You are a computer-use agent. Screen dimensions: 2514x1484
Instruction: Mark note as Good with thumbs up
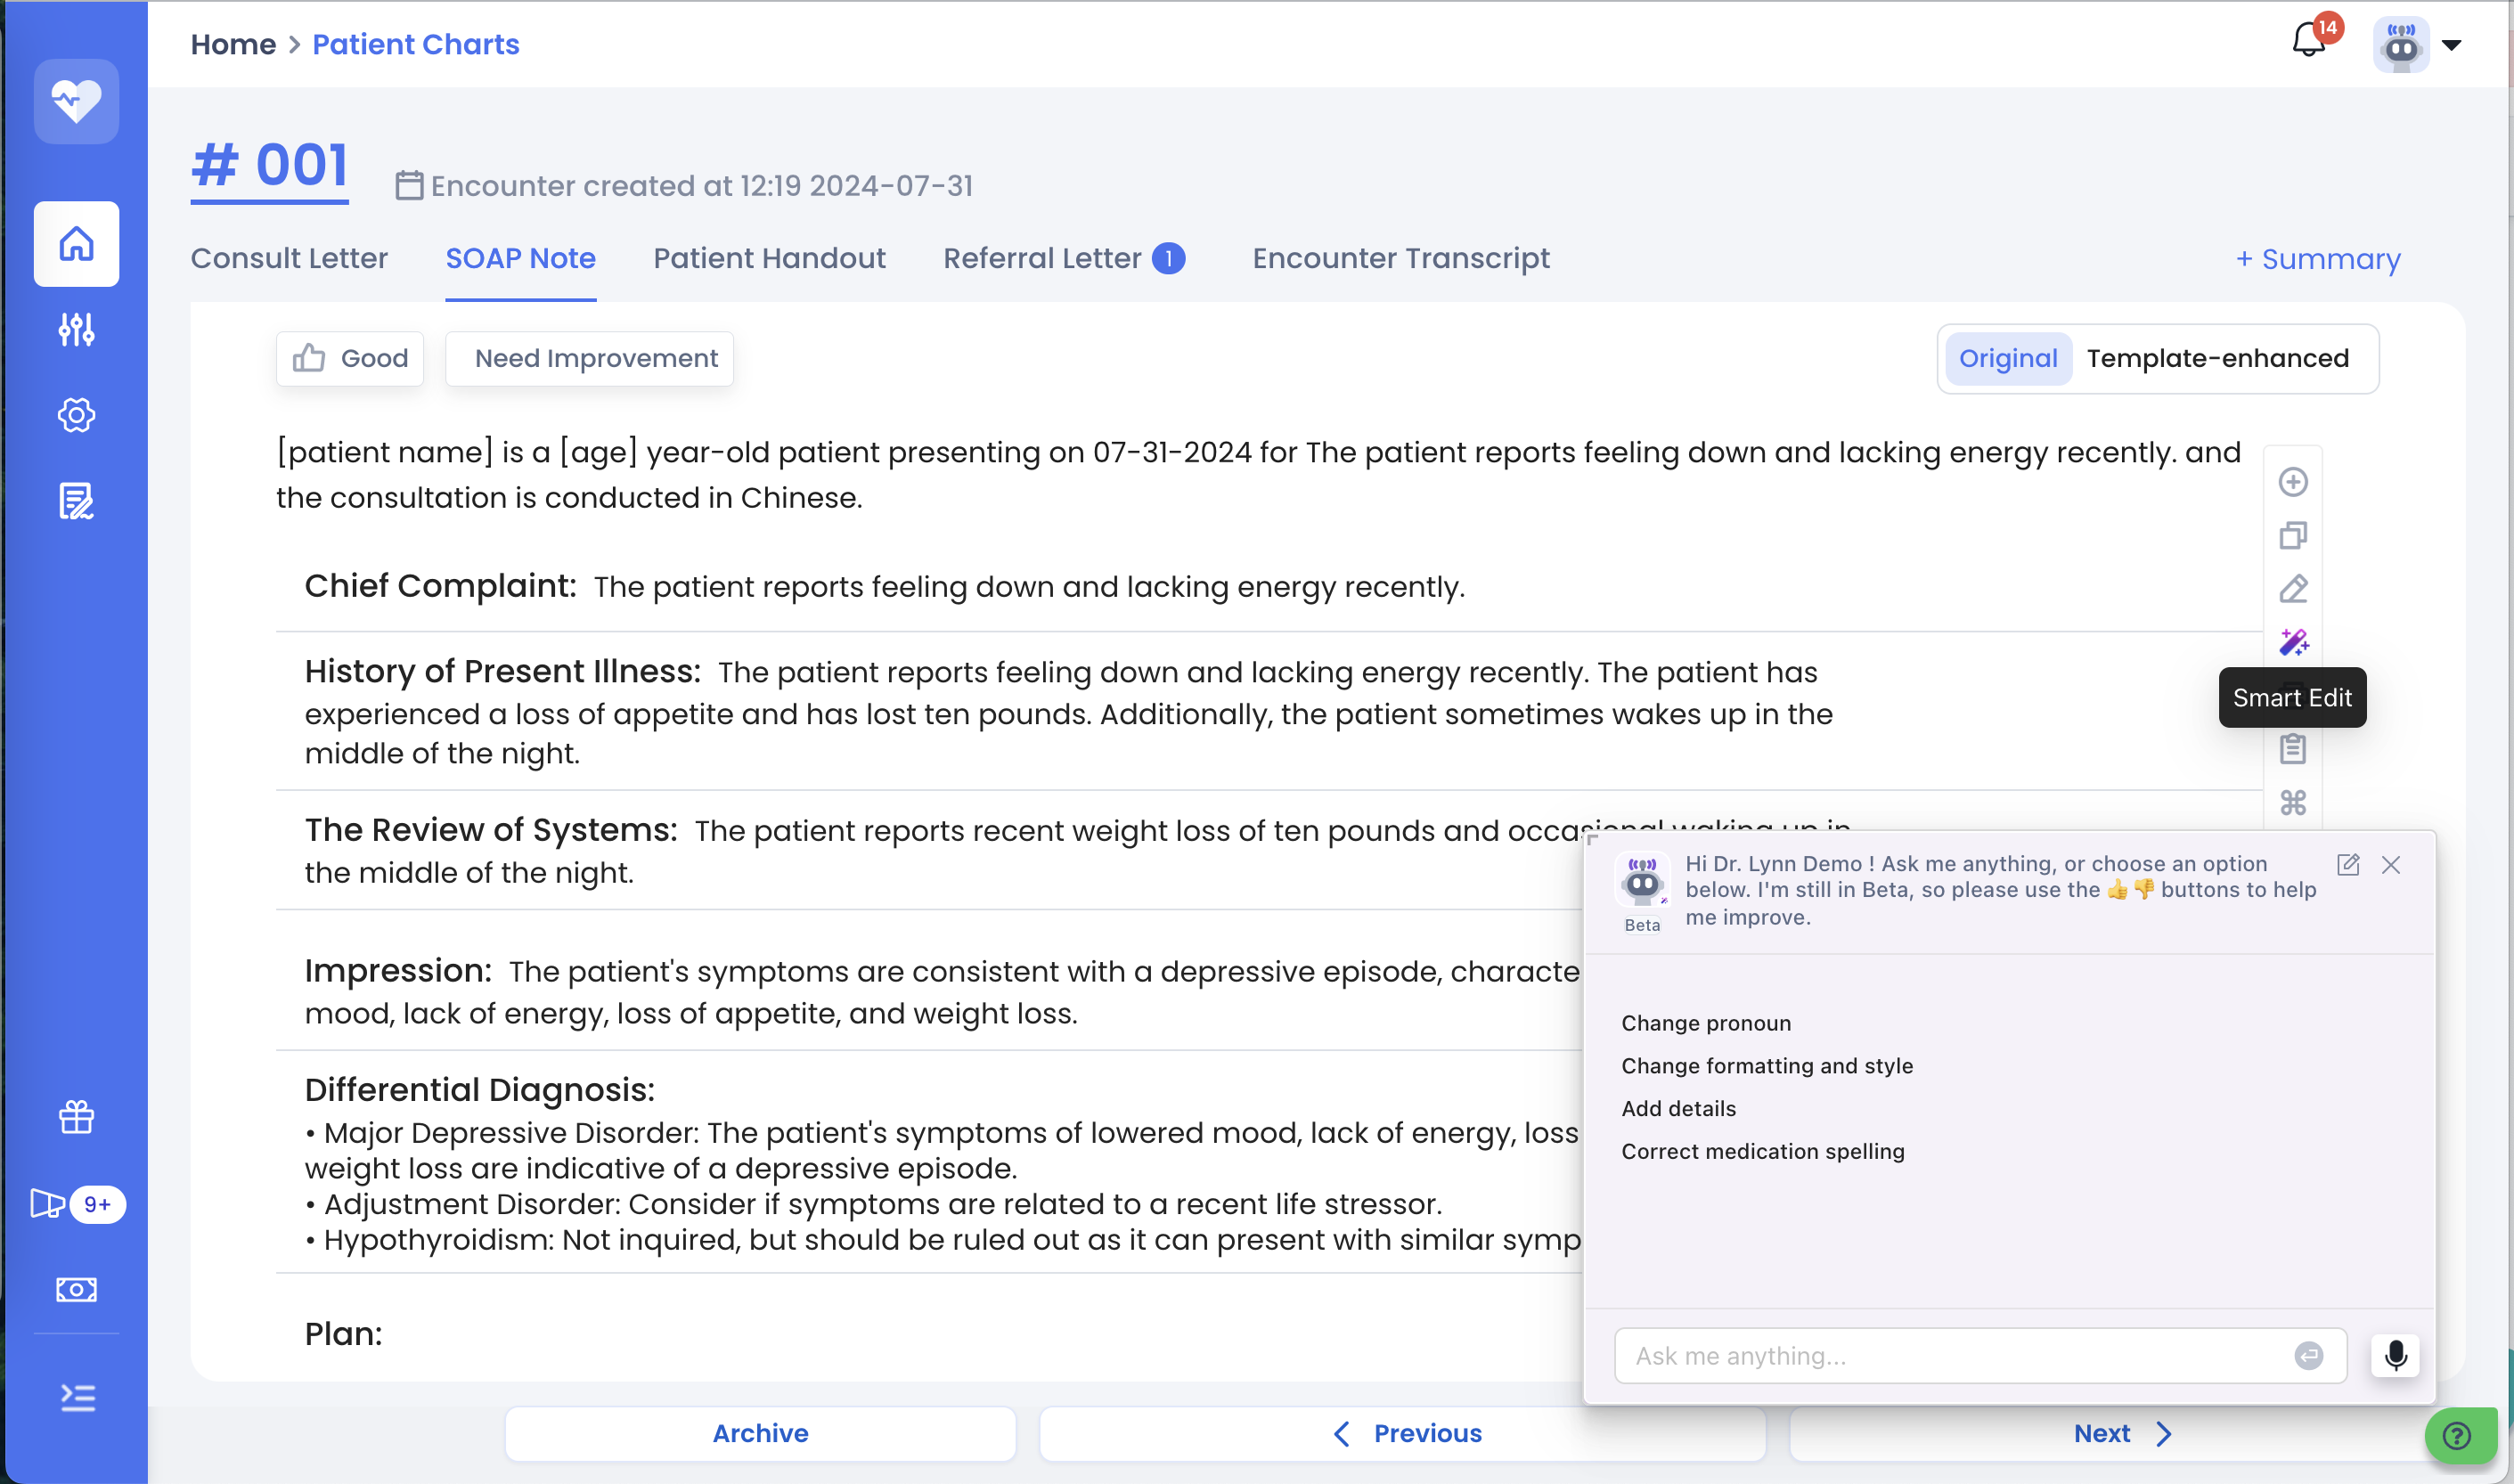pyautogui.click(x=350, y=359)
